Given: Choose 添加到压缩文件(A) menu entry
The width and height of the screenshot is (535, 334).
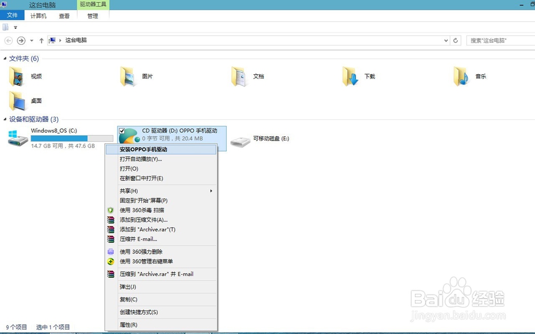Looking at the screenshot, I should [161, 220].
